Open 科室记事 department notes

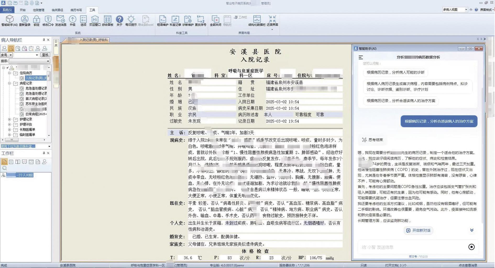(x=175, y=21)
